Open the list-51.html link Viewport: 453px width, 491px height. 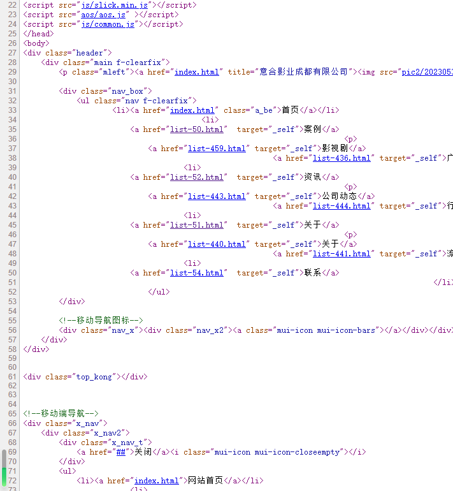(x=196, y=225)
